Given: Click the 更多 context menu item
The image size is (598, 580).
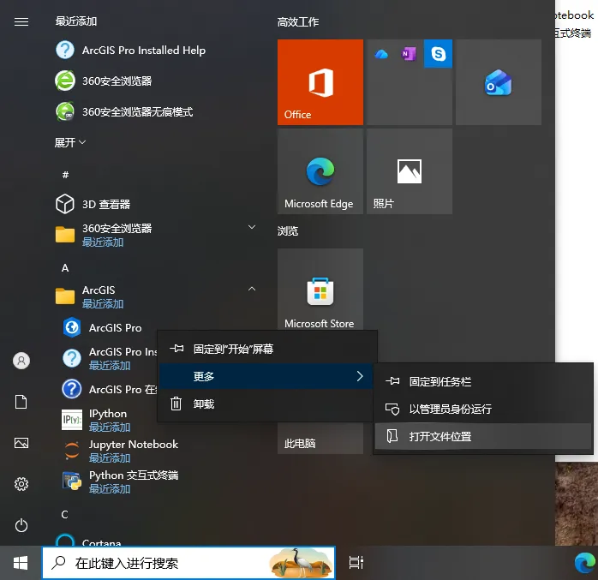Looking at the screenshot, I should click(266, 376).
